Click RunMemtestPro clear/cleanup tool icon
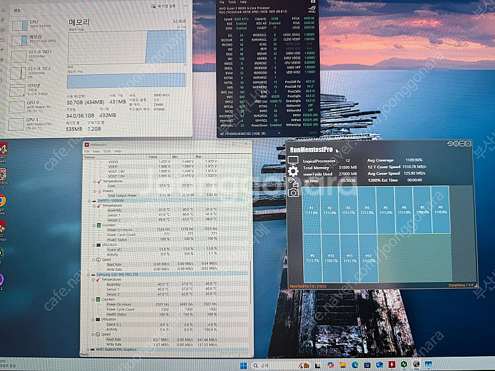Viewport: 495px width, 371px height. [x=293, y=182]
